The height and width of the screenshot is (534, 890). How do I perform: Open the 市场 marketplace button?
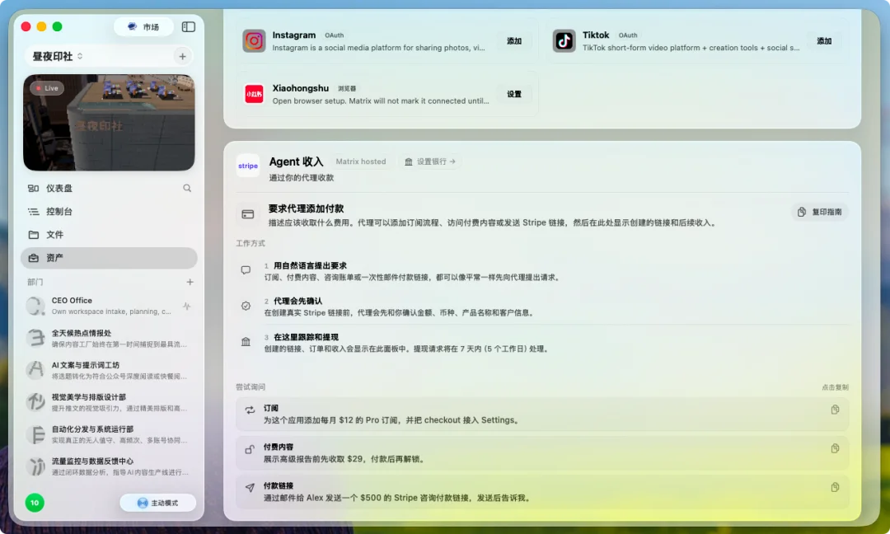[x=143, y=26]
